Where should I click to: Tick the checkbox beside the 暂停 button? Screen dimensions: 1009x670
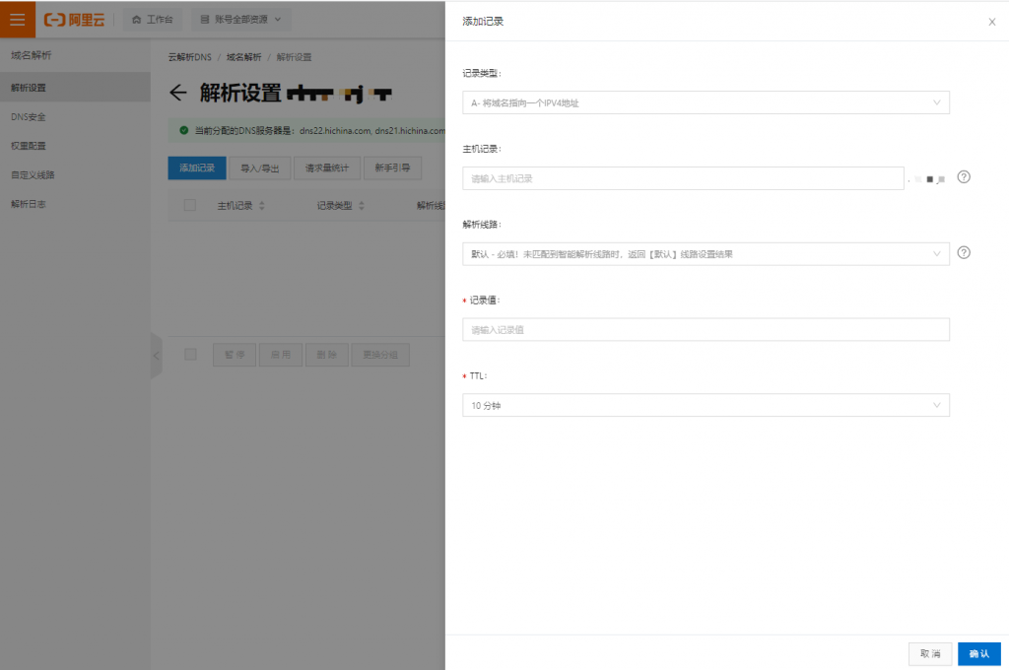(190, 355)
